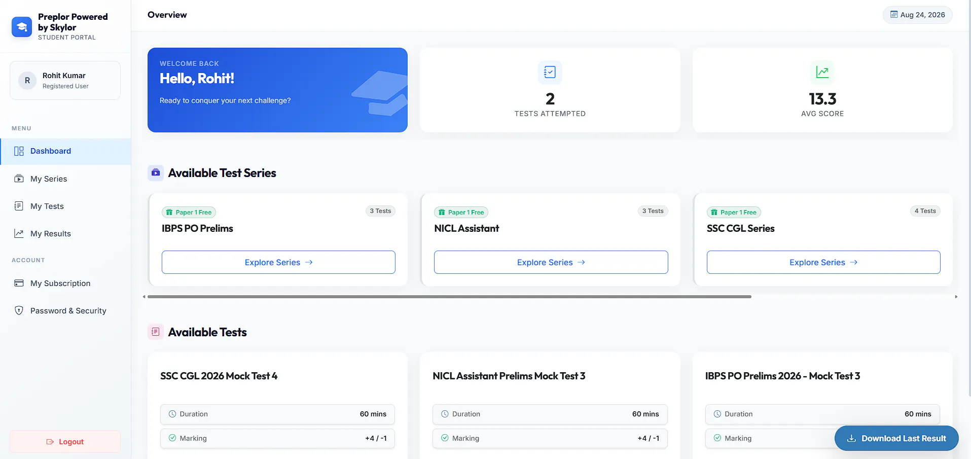Go to My Series in the sidebar
This screenshot has width=971, height=459.
pos(65,179)
